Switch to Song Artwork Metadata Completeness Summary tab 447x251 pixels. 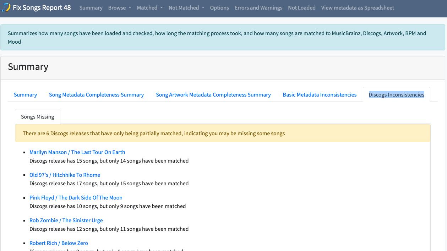coord(213,94)
